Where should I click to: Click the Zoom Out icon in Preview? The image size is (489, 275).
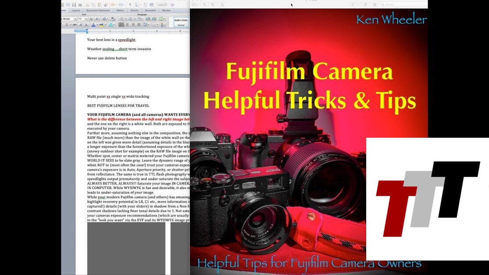click(x=204, y=4)
